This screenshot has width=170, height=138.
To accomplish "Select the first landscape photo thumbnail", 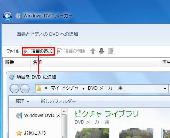I will click(92, 133).
